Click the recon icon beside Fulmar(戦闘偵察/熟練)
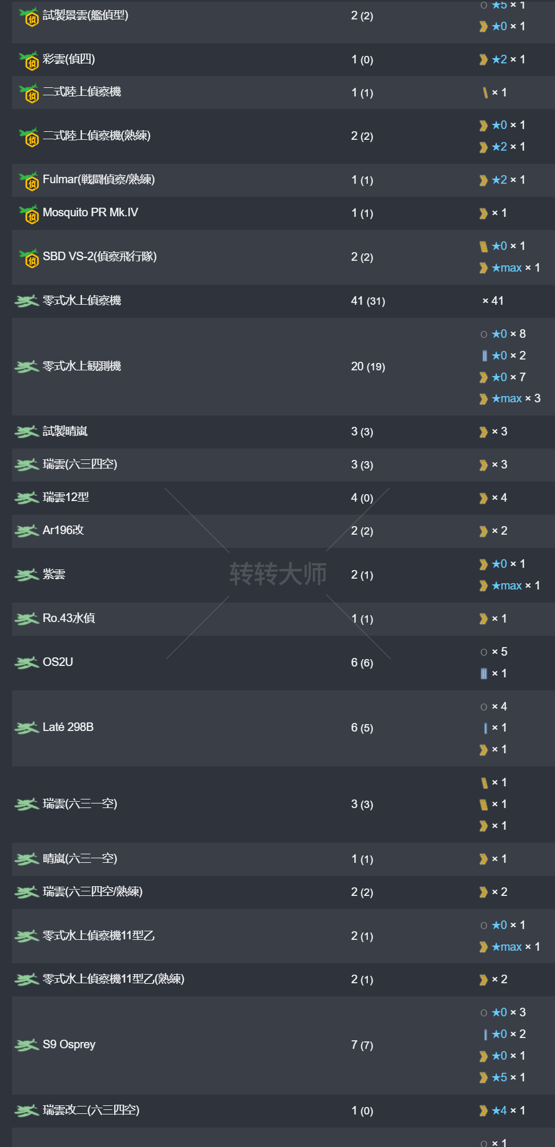The height and width of the screenshot is (1147, 555). (29, 180)
